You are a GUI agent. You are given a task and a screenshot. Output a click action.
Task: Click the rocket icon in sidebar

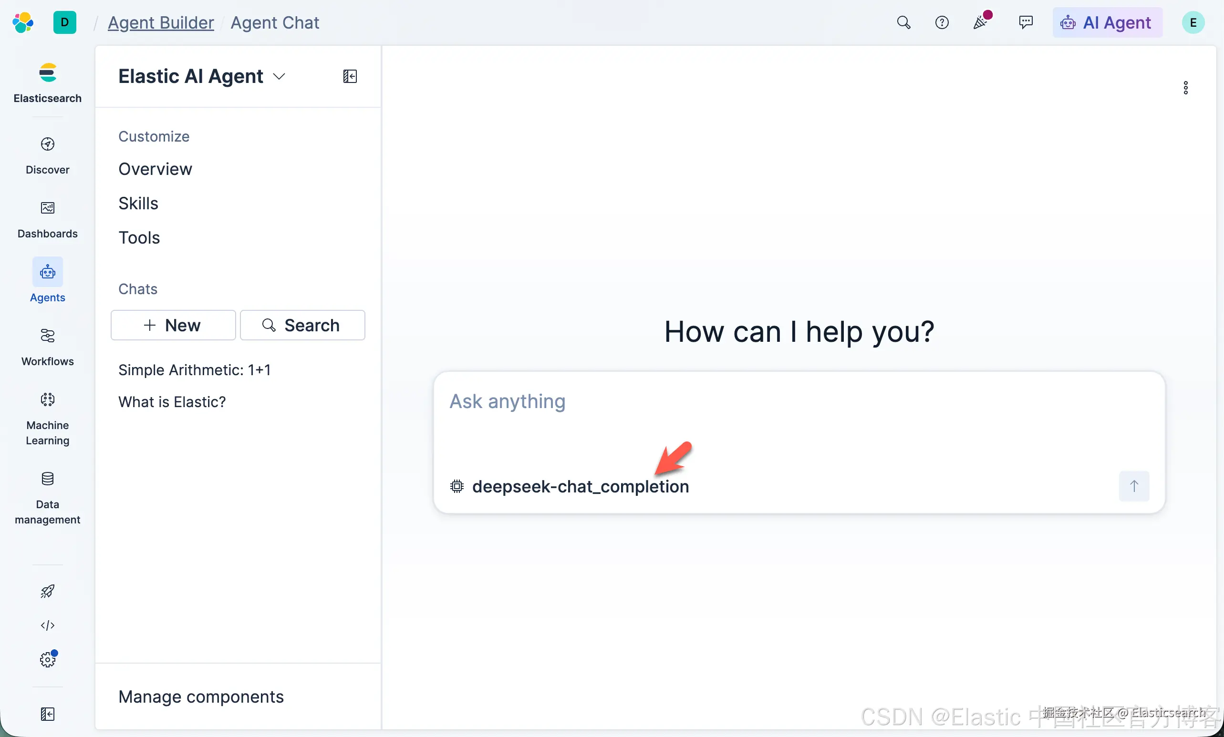48,591
